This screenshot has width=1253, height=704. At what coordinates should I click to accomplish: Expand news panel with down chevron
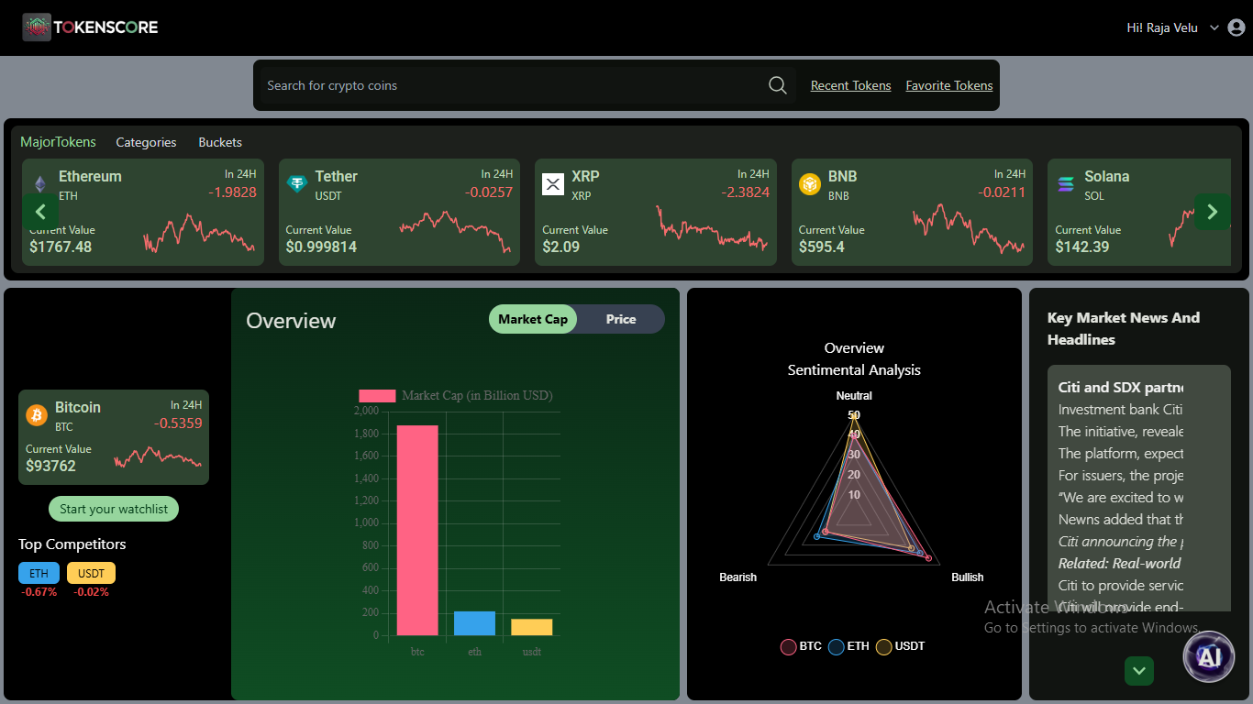click(x=1139, y=671)
